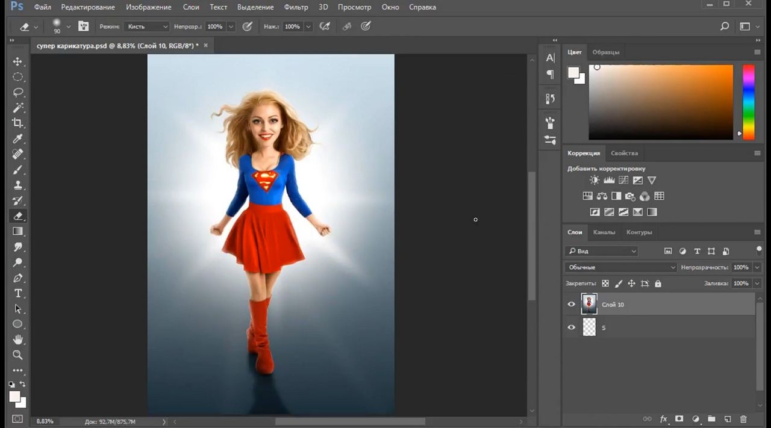Add a Channel Mixer adjustment
The image size is (771, 428).
pyautogui.click(x=645, y=196)
